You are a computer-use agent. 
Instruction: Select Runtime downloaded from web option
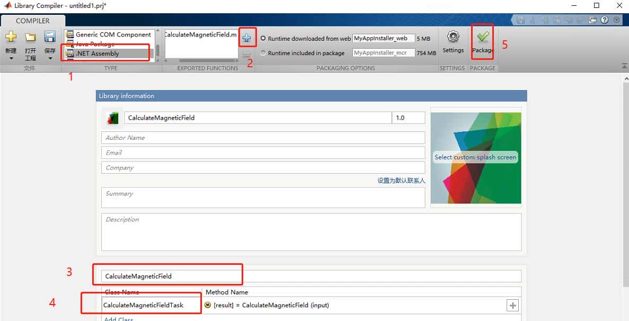pyautogui.click(x=262, y=38)
